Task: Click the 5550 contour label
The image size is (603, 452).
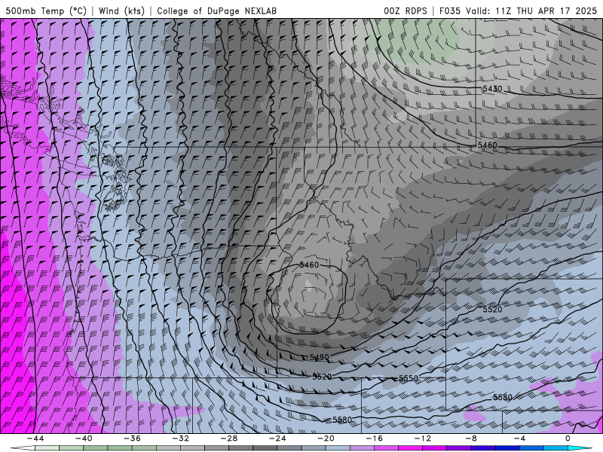Action: pos(409,378)
